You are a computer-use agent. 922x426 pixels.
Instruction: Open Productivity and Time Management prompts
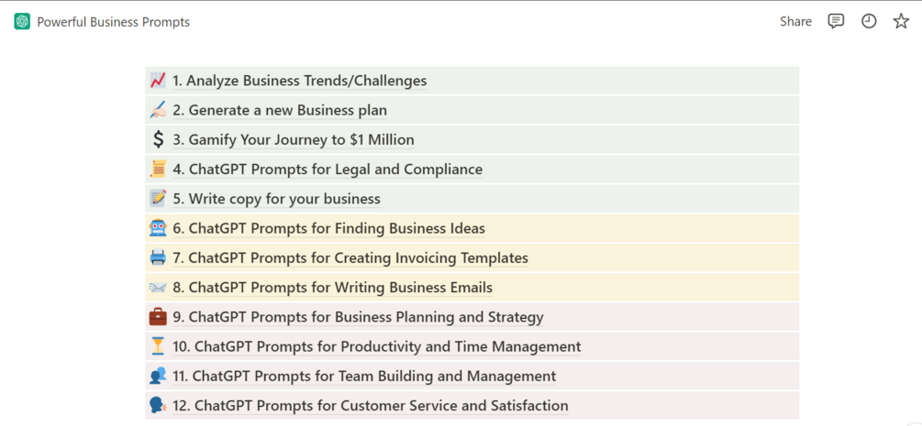(x=377, y=347)
